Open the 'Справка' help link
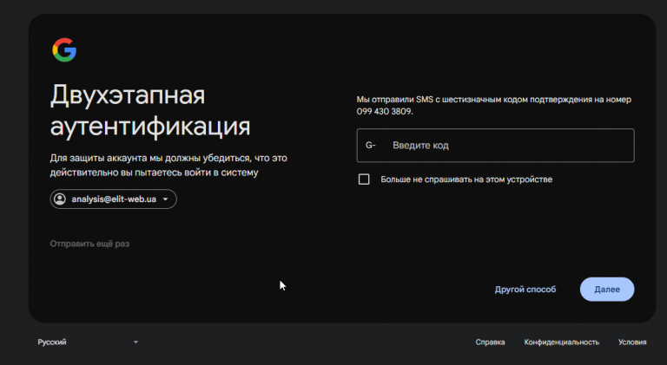The width and height of the screenshot is (667, 365). tap(490, 342)
